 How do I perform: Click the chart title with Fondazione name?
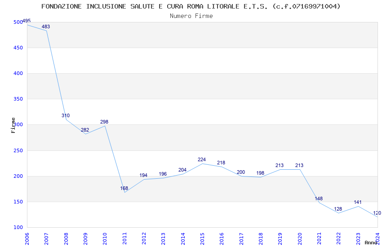[x=191, y=6]
